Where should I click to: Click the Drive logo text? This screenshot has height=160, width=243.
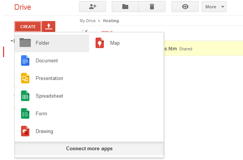click(x=23, y=7)
